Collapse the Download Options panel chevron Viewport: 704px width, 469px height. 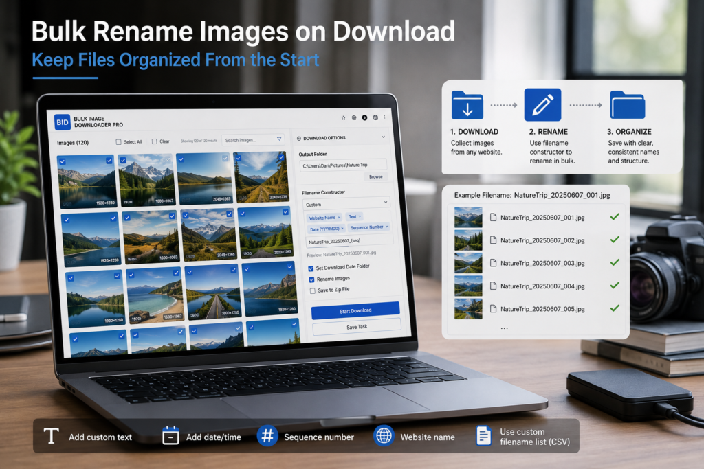[383, 137]
